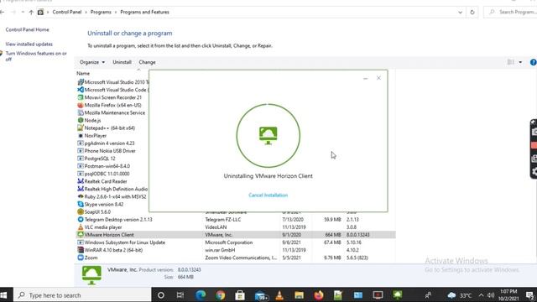This screenshot has width=537, height=302.
Task: Select Mozilla Maintenance Service row
Action: coord(112,112)
